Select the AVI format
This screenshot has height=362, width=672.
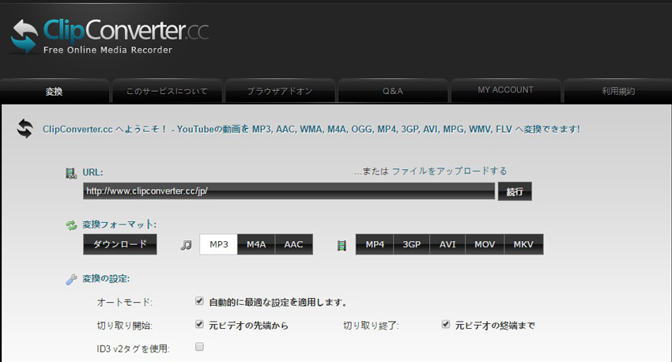pos(447,244)
